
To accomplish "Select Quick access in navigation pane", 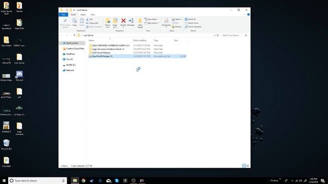I will click(72, 43).
